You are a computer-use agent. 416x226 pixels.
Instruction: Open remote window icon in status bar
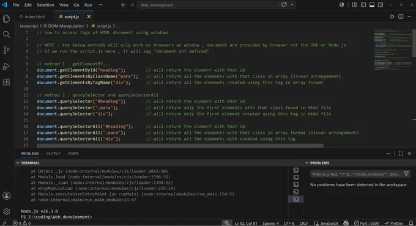(4, 223)
